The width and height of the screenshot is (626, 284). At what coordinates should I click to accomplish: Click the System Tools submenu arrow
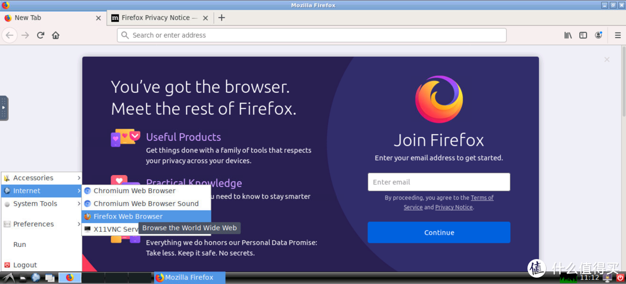pyautogui.click(x=79, y=203)
